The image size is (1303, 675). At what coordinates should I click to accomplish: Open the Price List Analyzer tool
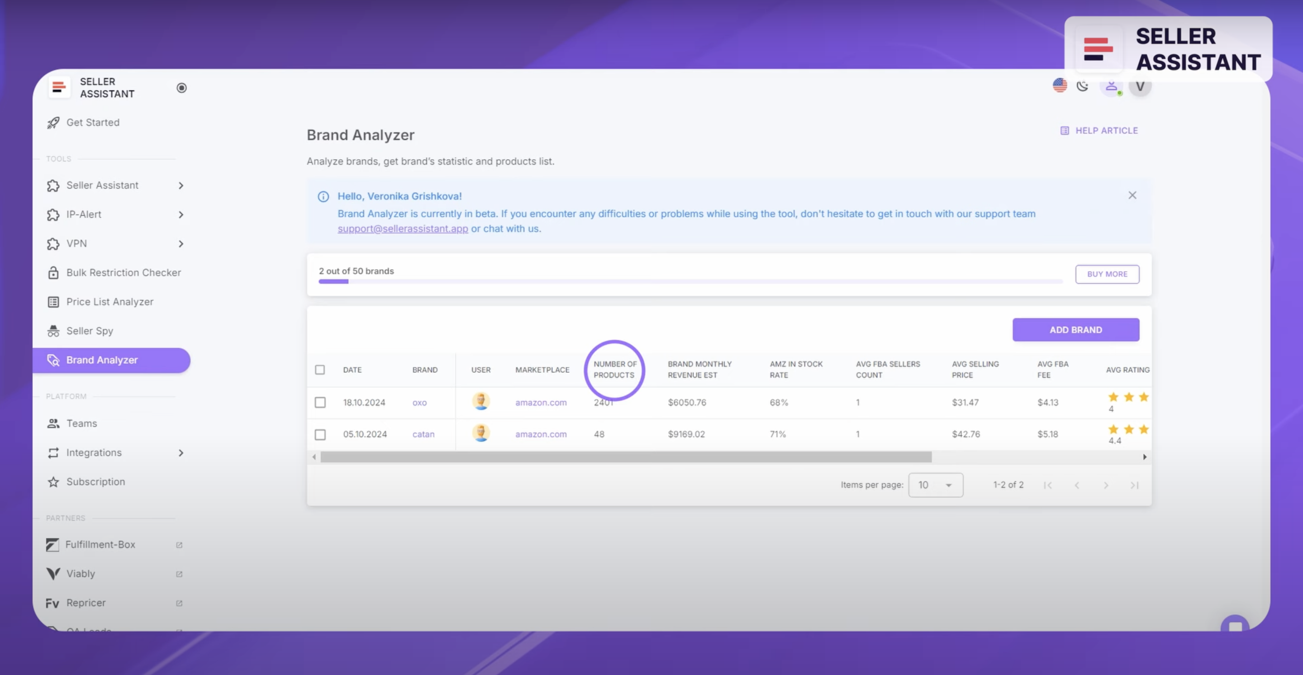tap(110, 301)
